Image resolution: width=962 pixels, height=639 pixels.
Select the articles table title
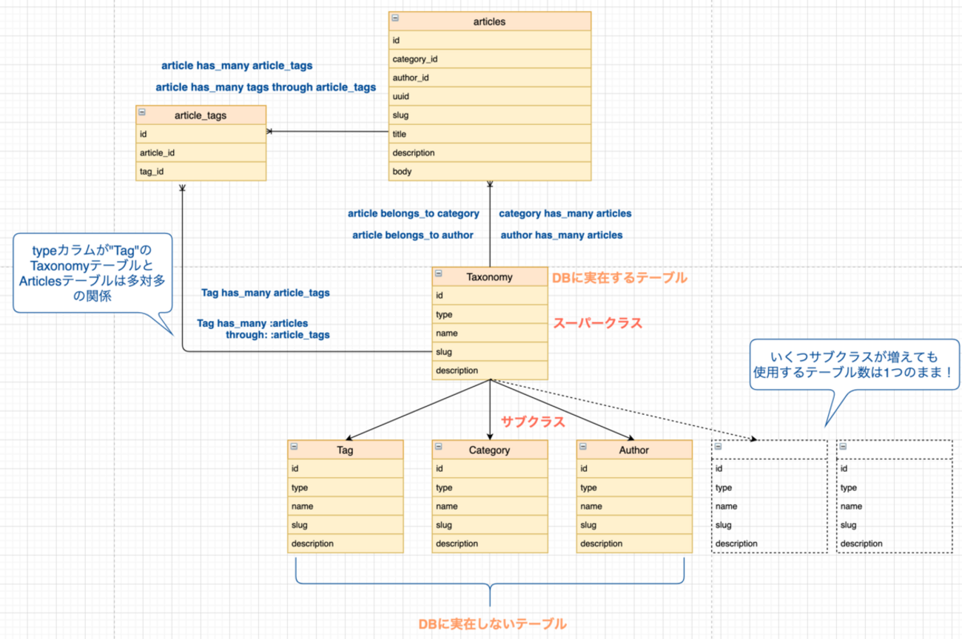click(x=490, y=21)
